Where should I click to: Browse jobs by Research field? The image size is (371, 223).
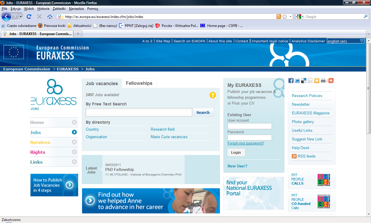coord(163,129)
